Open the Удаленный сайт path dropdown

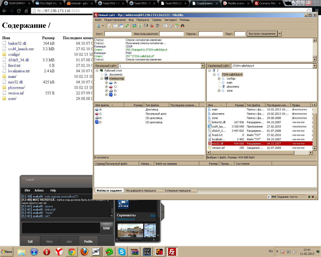[314, 66]
